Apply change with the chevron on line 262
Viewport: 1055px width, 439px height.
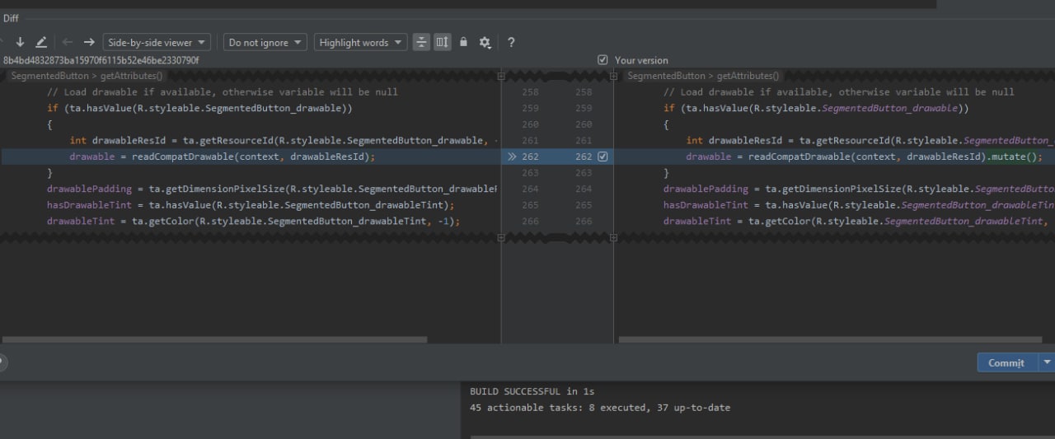click(513, 156)
